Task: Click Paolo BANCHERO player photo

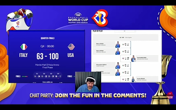Action: click(133, 58)
